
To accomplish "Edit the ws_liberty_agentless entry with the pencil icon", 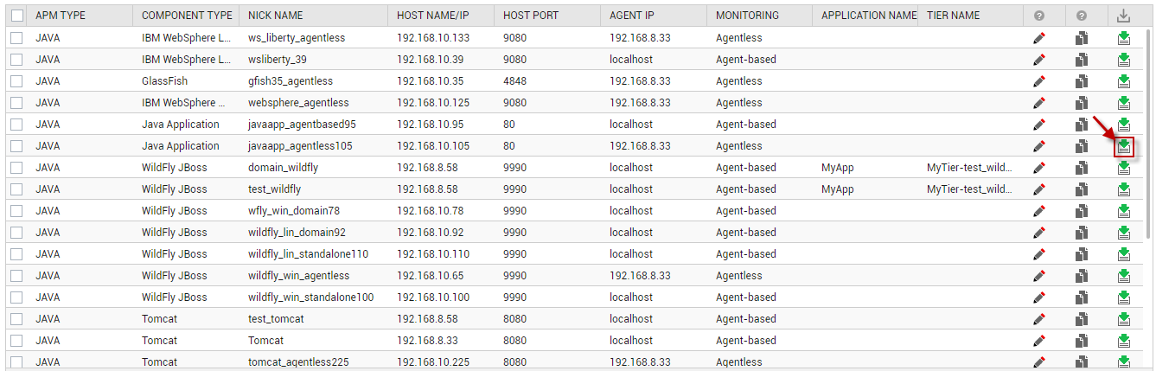I will pos(1038,38).
